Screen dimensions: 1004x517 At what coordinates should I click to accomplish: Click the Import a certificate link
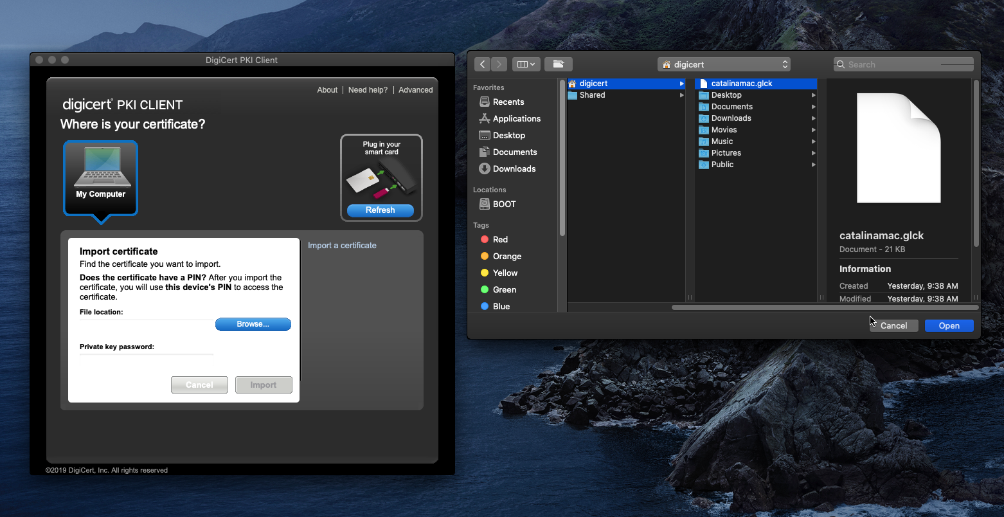342,246
